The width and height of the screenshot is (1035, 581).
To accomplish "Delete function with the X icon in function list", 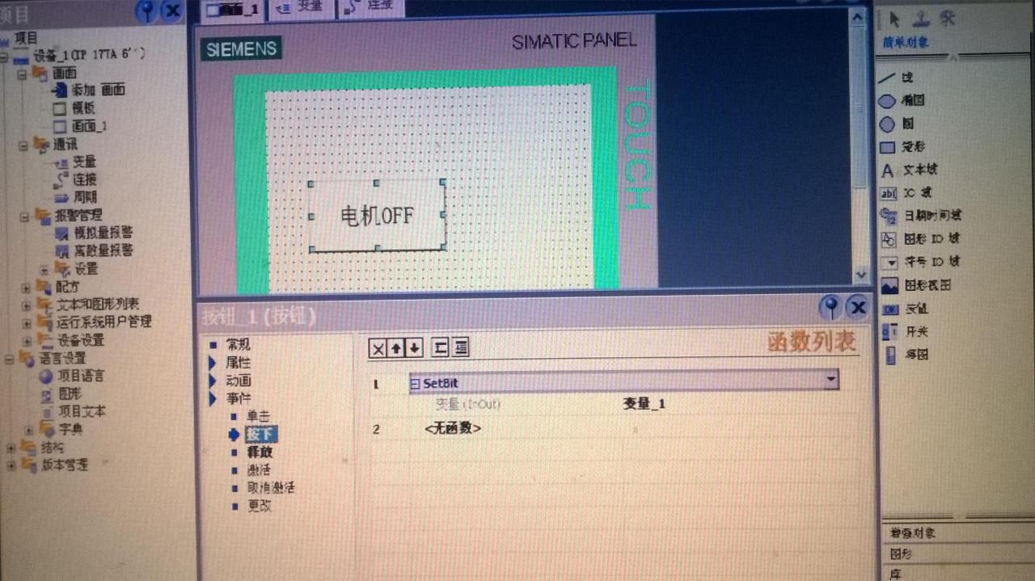I will tap(378, 348).
